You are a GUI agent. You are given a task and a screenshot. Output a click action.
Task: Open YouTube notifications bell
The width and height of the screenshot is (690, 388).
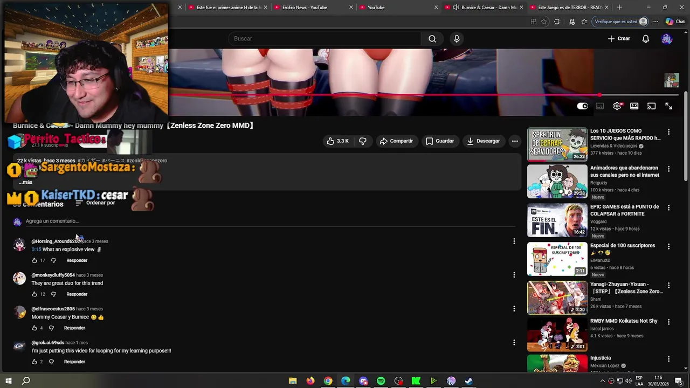point(645,39)
